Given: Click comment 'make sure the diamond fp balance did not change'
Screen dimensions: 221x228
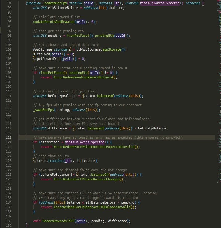Looking at the screenshot, I should 80,170.
